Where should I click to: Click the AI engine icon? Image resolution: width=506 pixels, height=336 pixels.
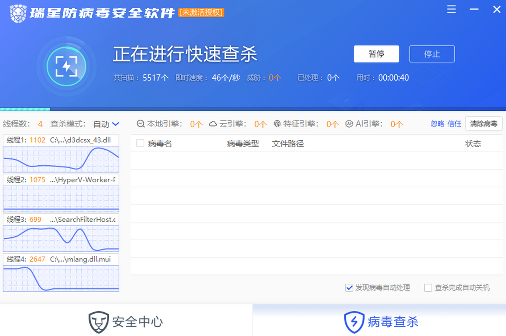(349, 124)
